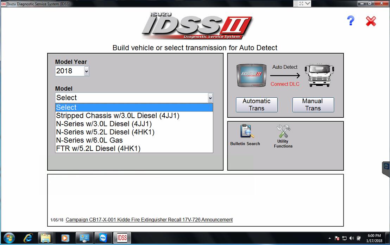Select N-Series w/6.0L Gas
The image size is (390, 245).
pos(134,140)
